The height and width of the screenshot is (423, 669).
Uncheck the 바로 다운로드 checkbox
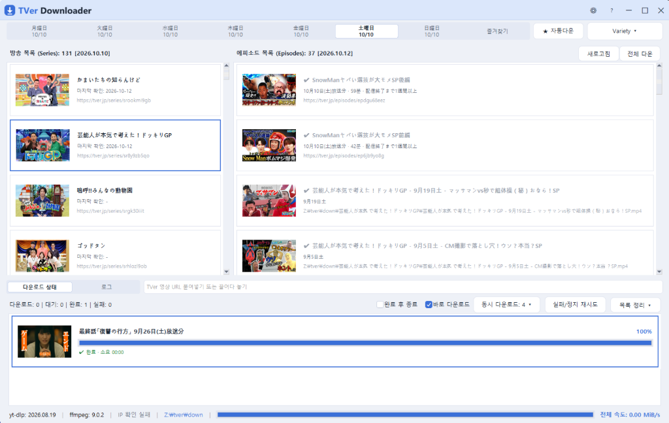429,304
